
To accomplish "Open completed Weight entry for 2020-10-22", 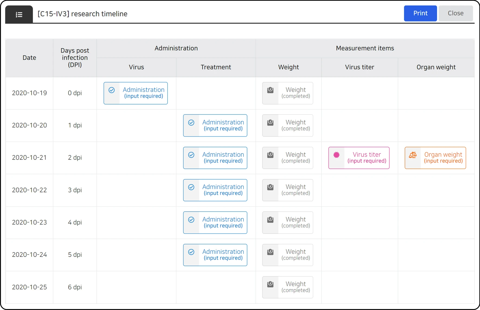I will [x=288, y=190].
